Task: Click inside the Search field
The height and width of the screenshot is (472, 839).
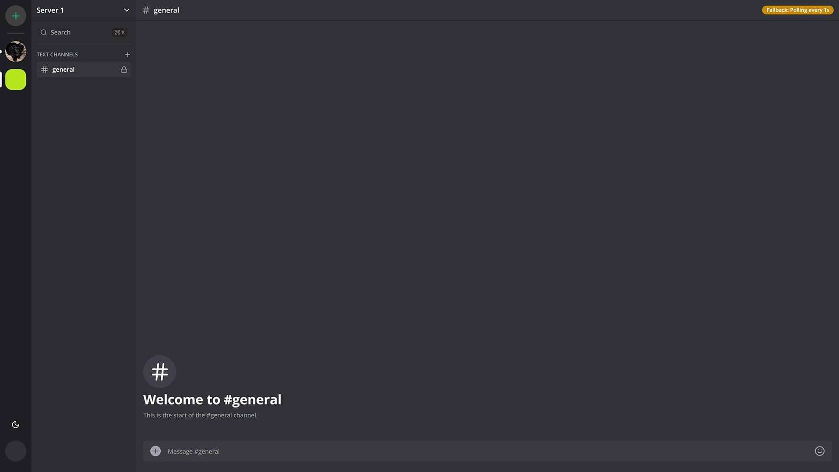Action: (x=70, y=32)
